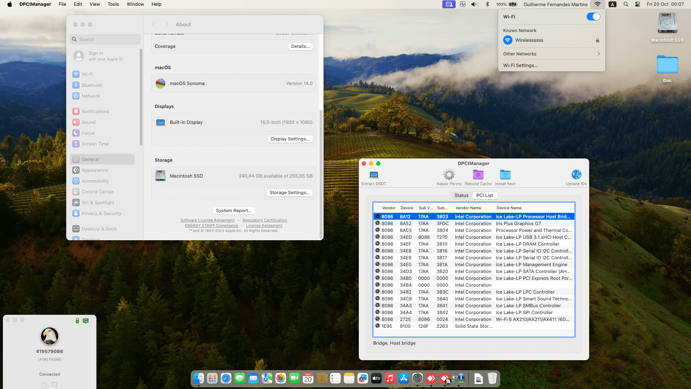This screenshot has height=389, width=691.
Task: Click the System Report button
Action: coord(234,211)
